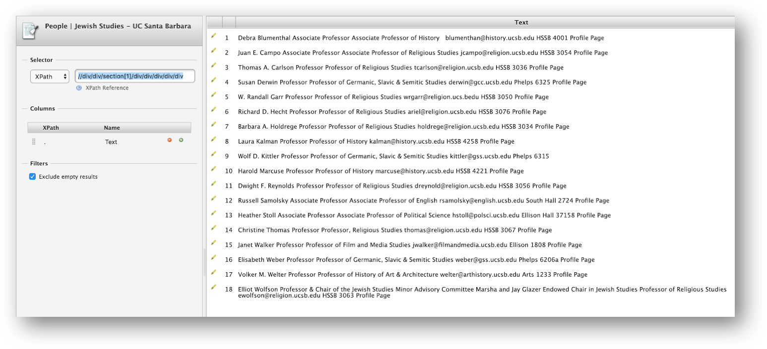
Task: Select the Richard D. Hecht result text
Action: (x=392, y=112)
